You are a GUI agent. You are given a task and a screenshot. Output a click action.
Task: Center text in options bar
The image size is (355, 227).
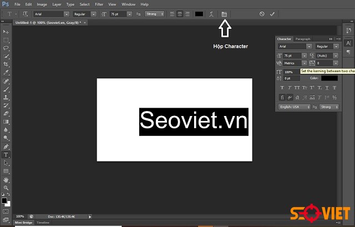coord(180,14)
